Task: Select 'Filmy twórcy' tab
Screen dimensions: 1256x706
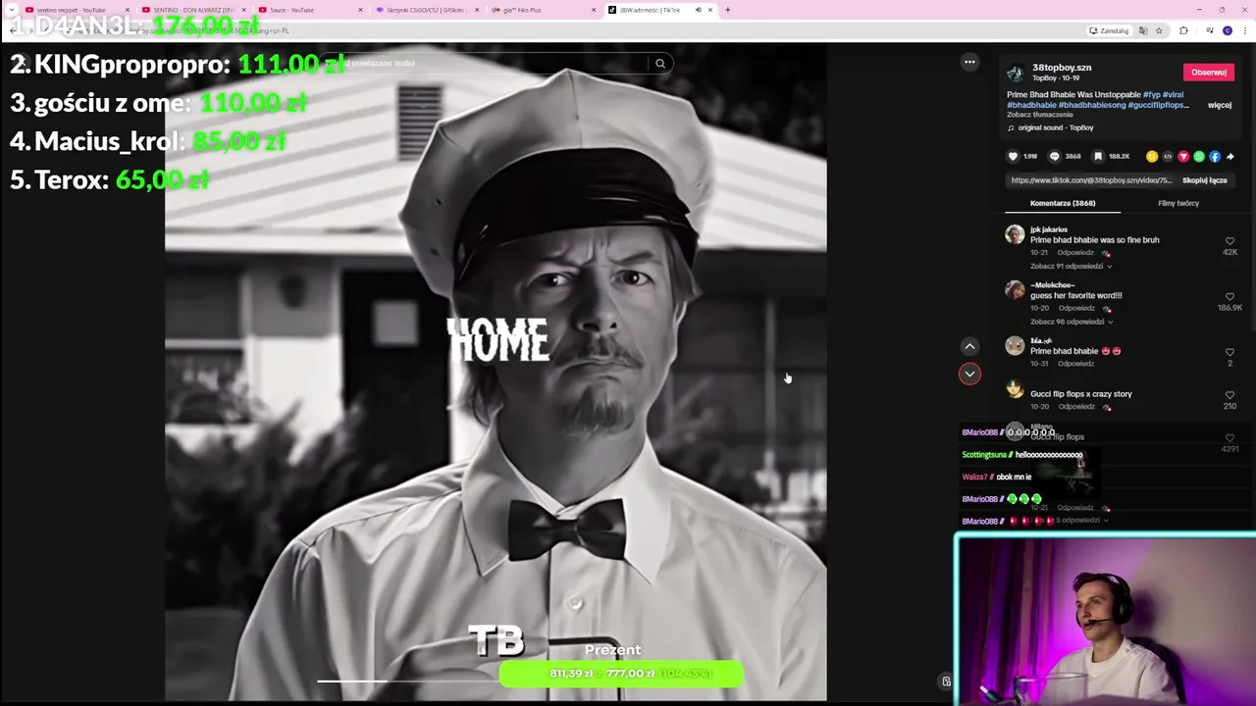Action: (1178, 203)
